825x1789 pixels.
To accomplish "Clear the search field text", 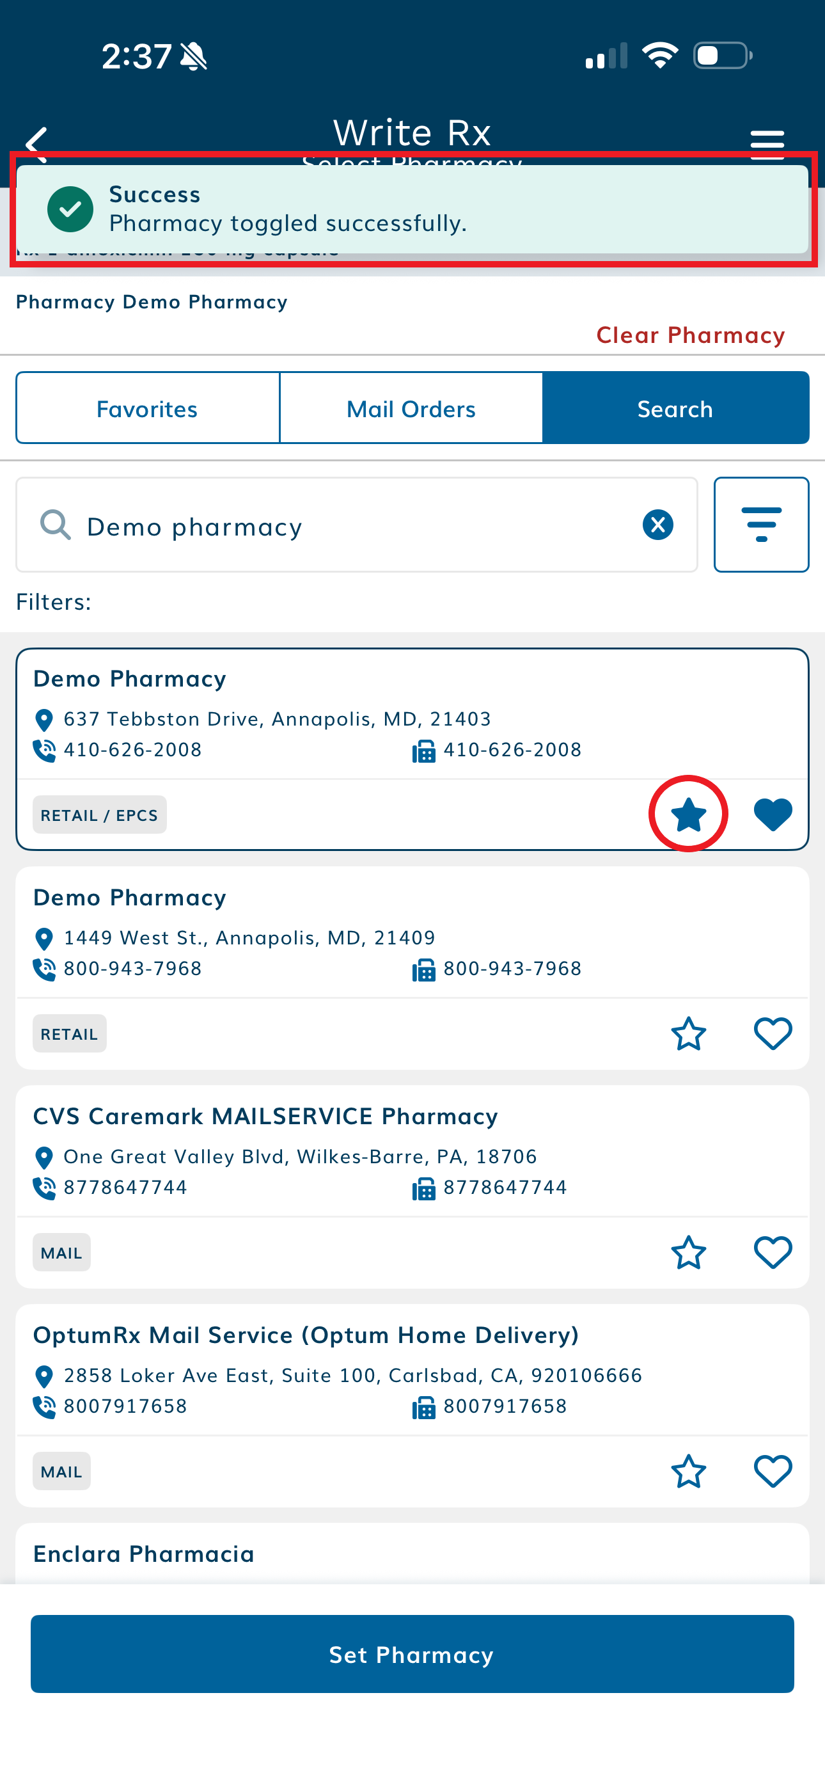I will [657, 524].
